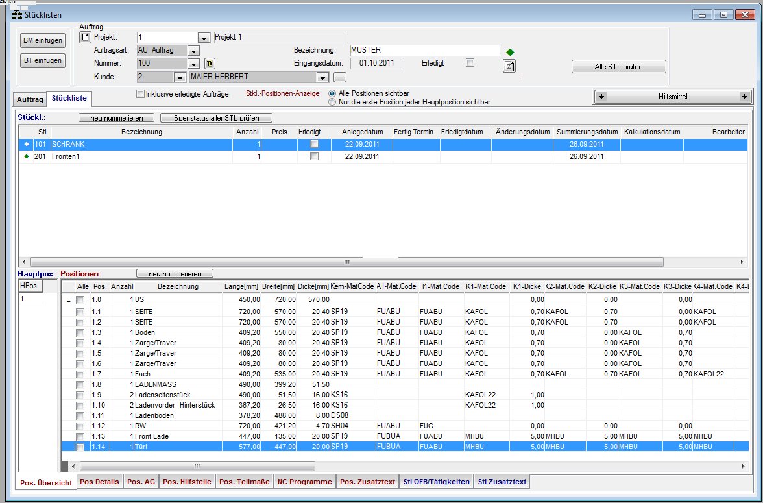Select 'Nur die erste Position jeder Hauptposition sichtbar'
763x503 pixels.
pos(333,102)
